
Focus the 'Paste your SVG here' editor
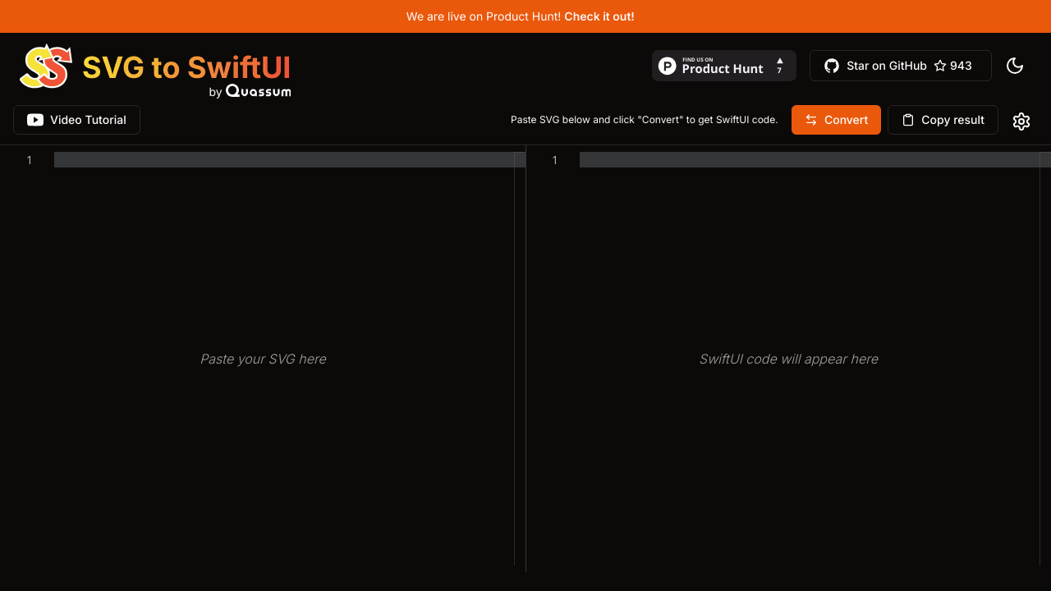tap(263, 359)
